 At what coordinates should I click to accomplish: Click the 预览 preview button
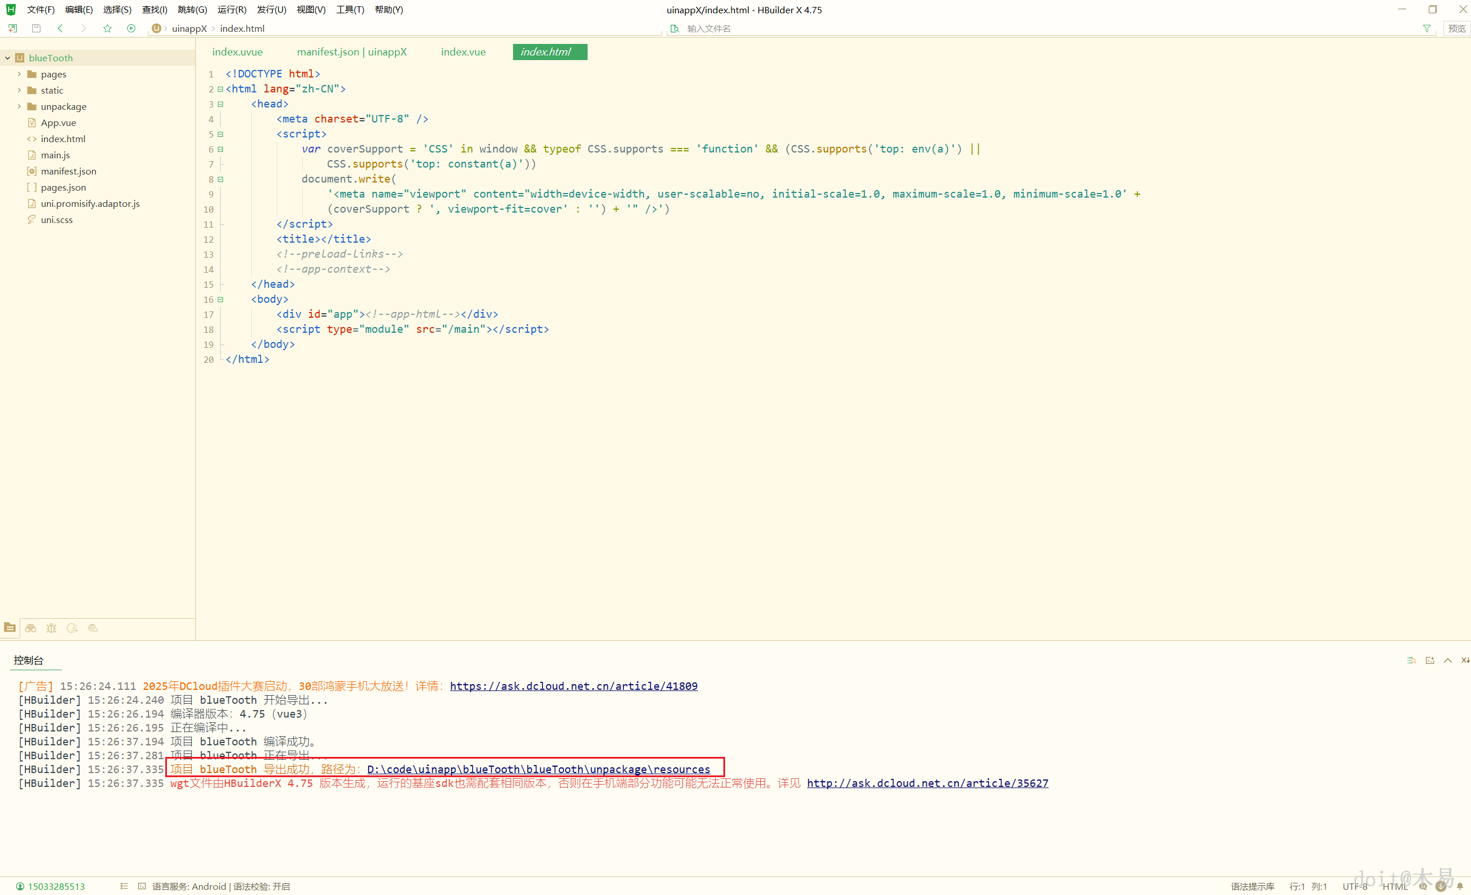1456,28
